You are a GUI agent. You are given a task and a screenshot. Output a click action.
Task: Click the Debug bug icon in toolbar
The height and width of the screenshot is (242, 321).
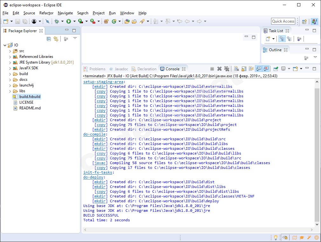[x=57, y=21]
